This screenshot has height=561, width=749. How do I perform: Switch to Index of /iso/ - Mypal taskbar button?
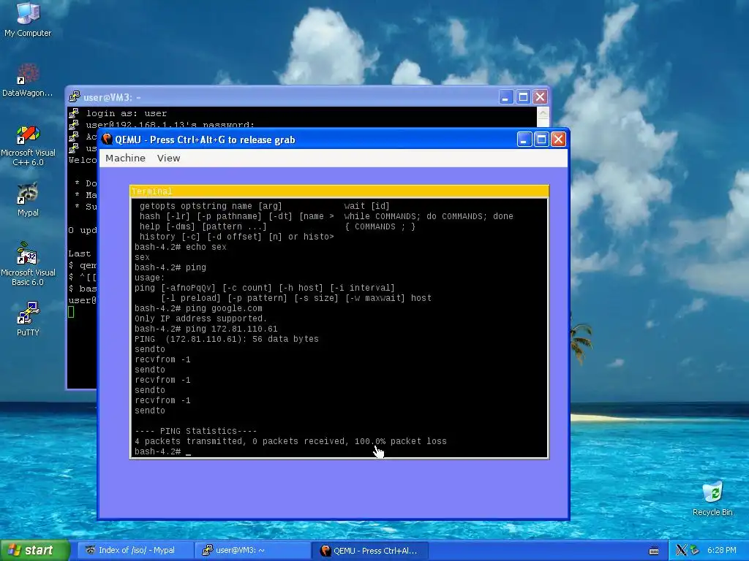pyautogui.click(x=135, y=551)
